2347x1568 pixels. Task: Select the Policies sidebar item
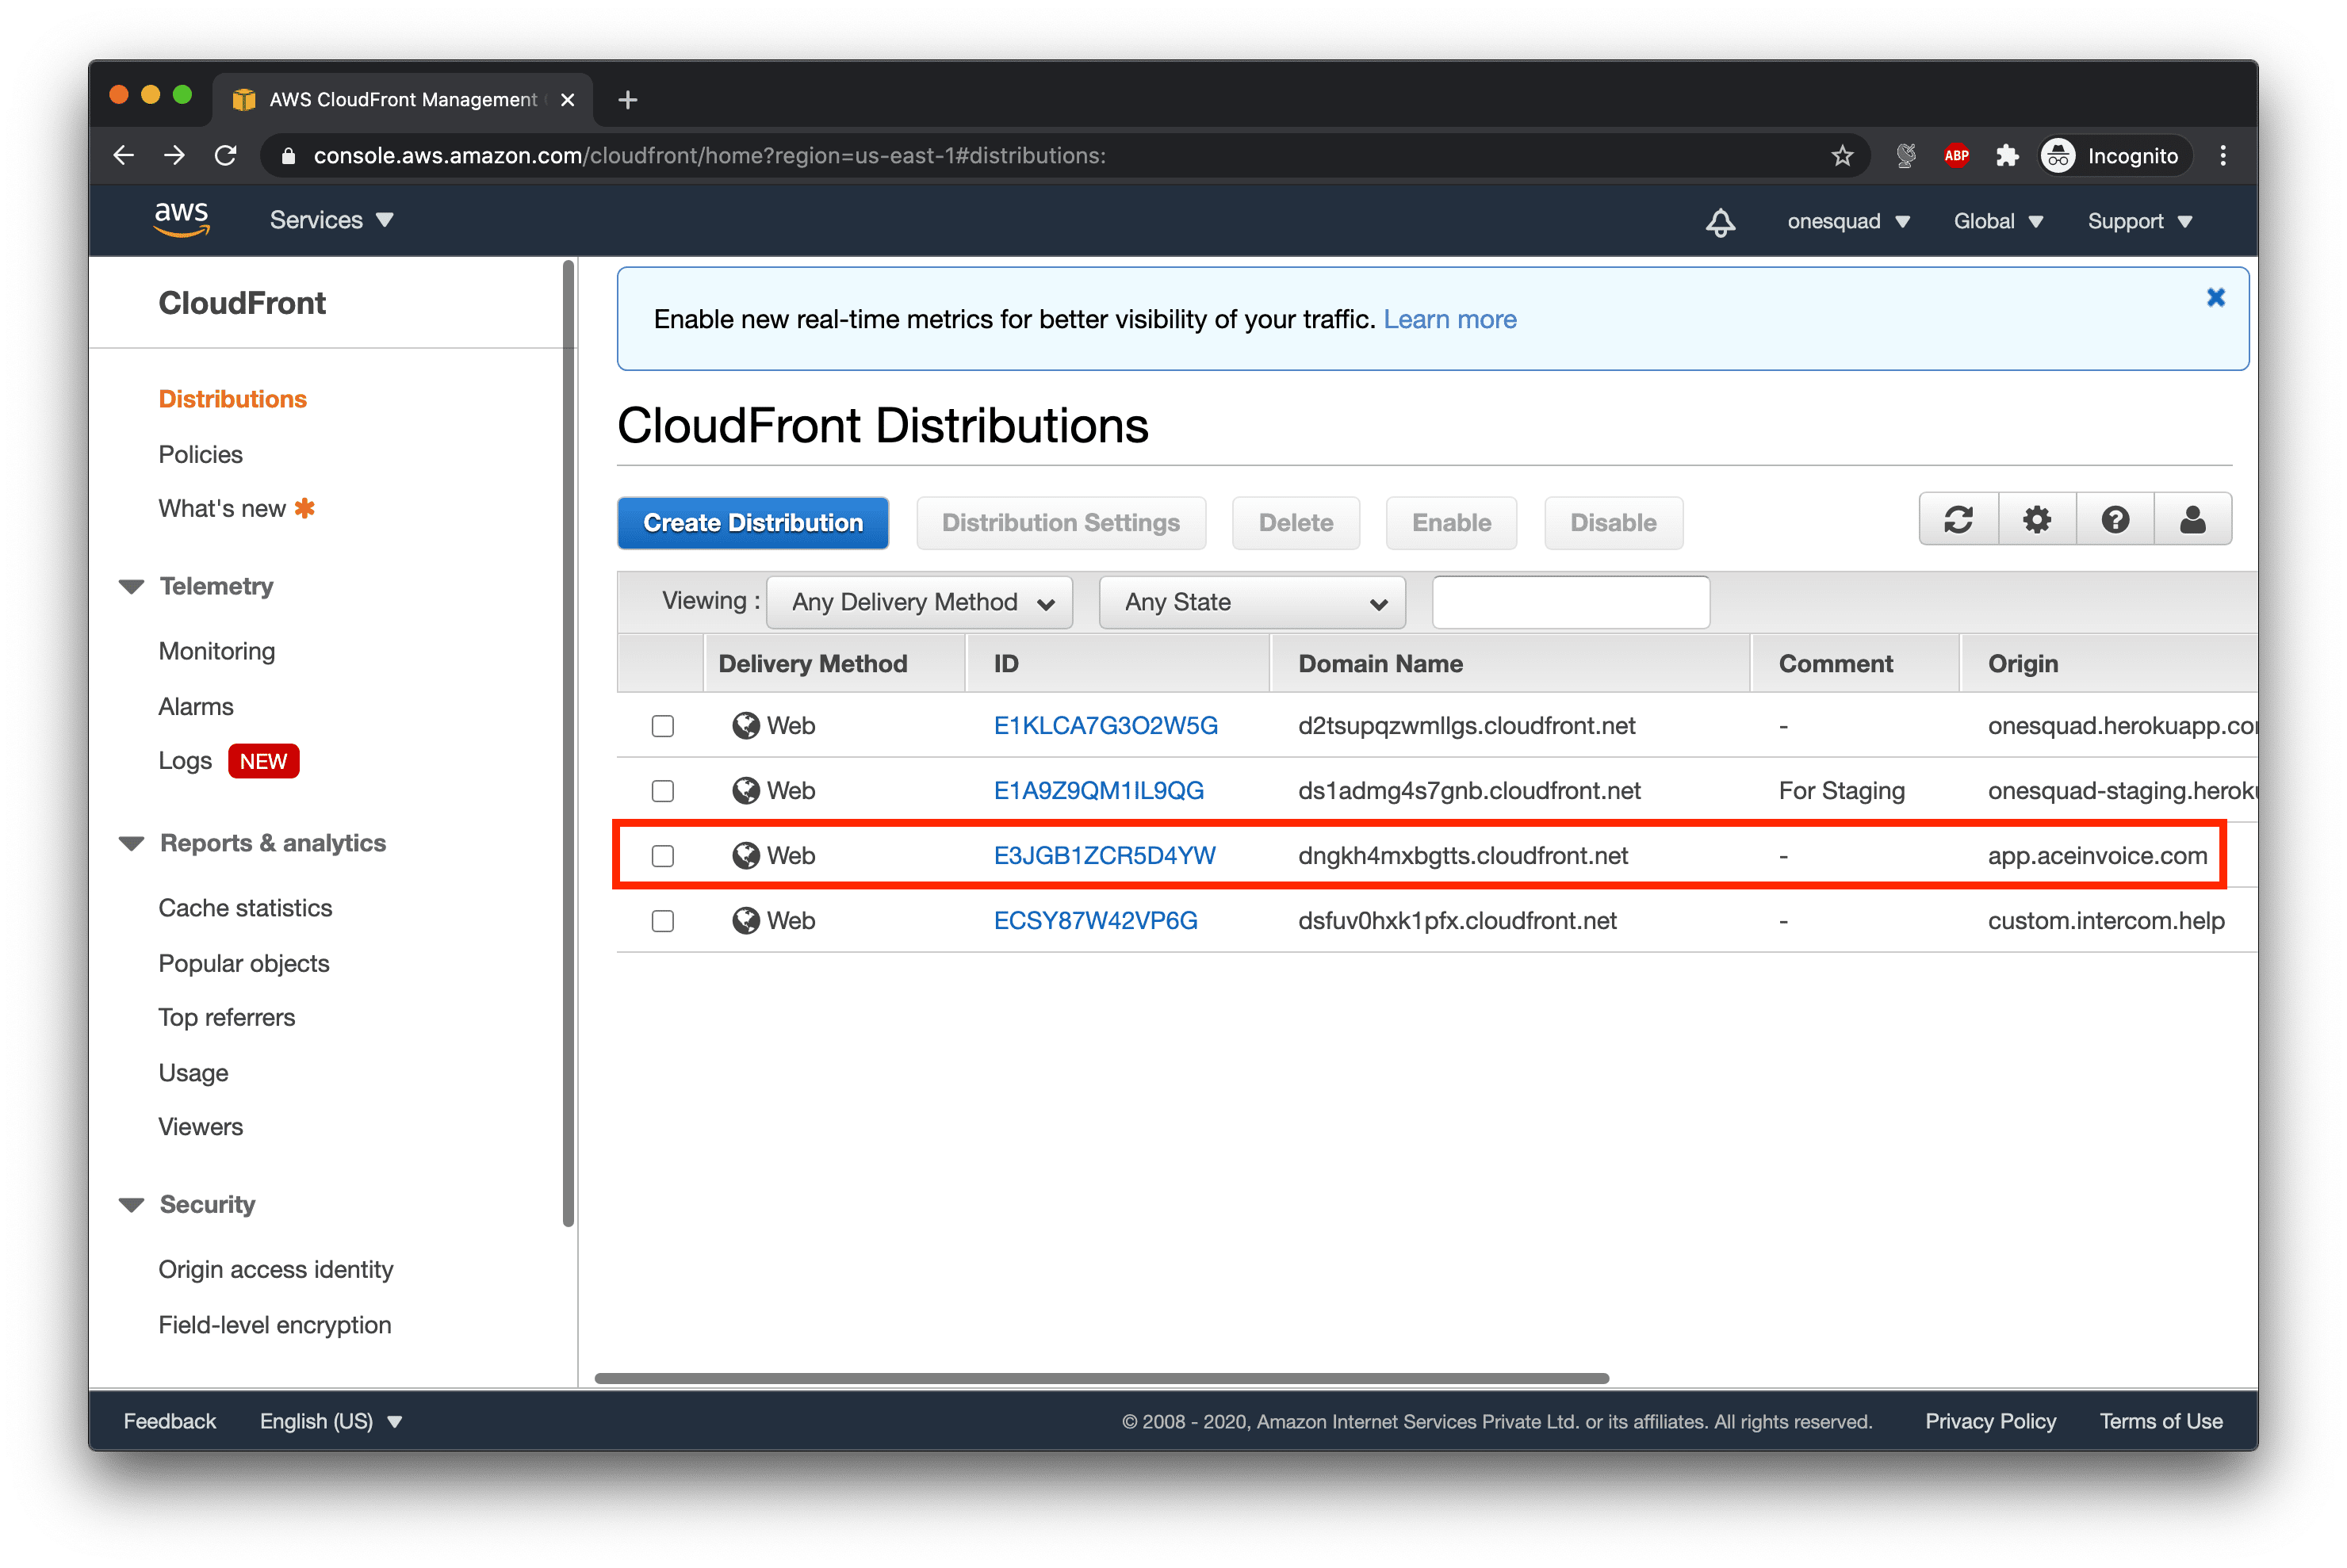pyautogui.click(x=200, y=454)
